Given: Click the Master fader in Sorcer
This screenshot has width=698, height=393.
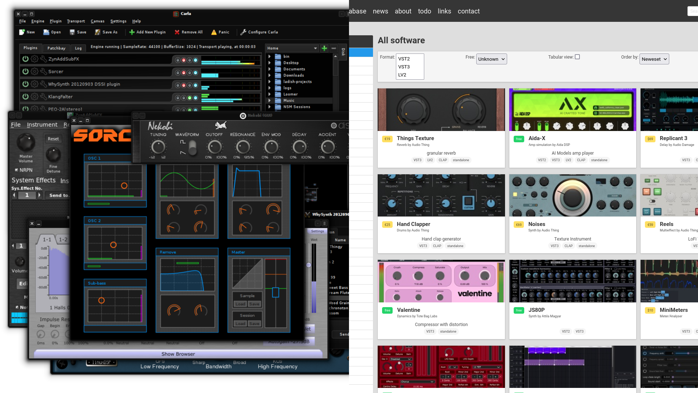Looking at the screenshot, I should (276, 292).
